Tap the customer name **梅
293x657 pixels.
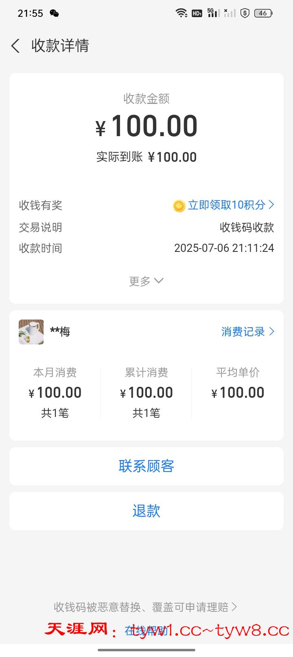[60, 332]
